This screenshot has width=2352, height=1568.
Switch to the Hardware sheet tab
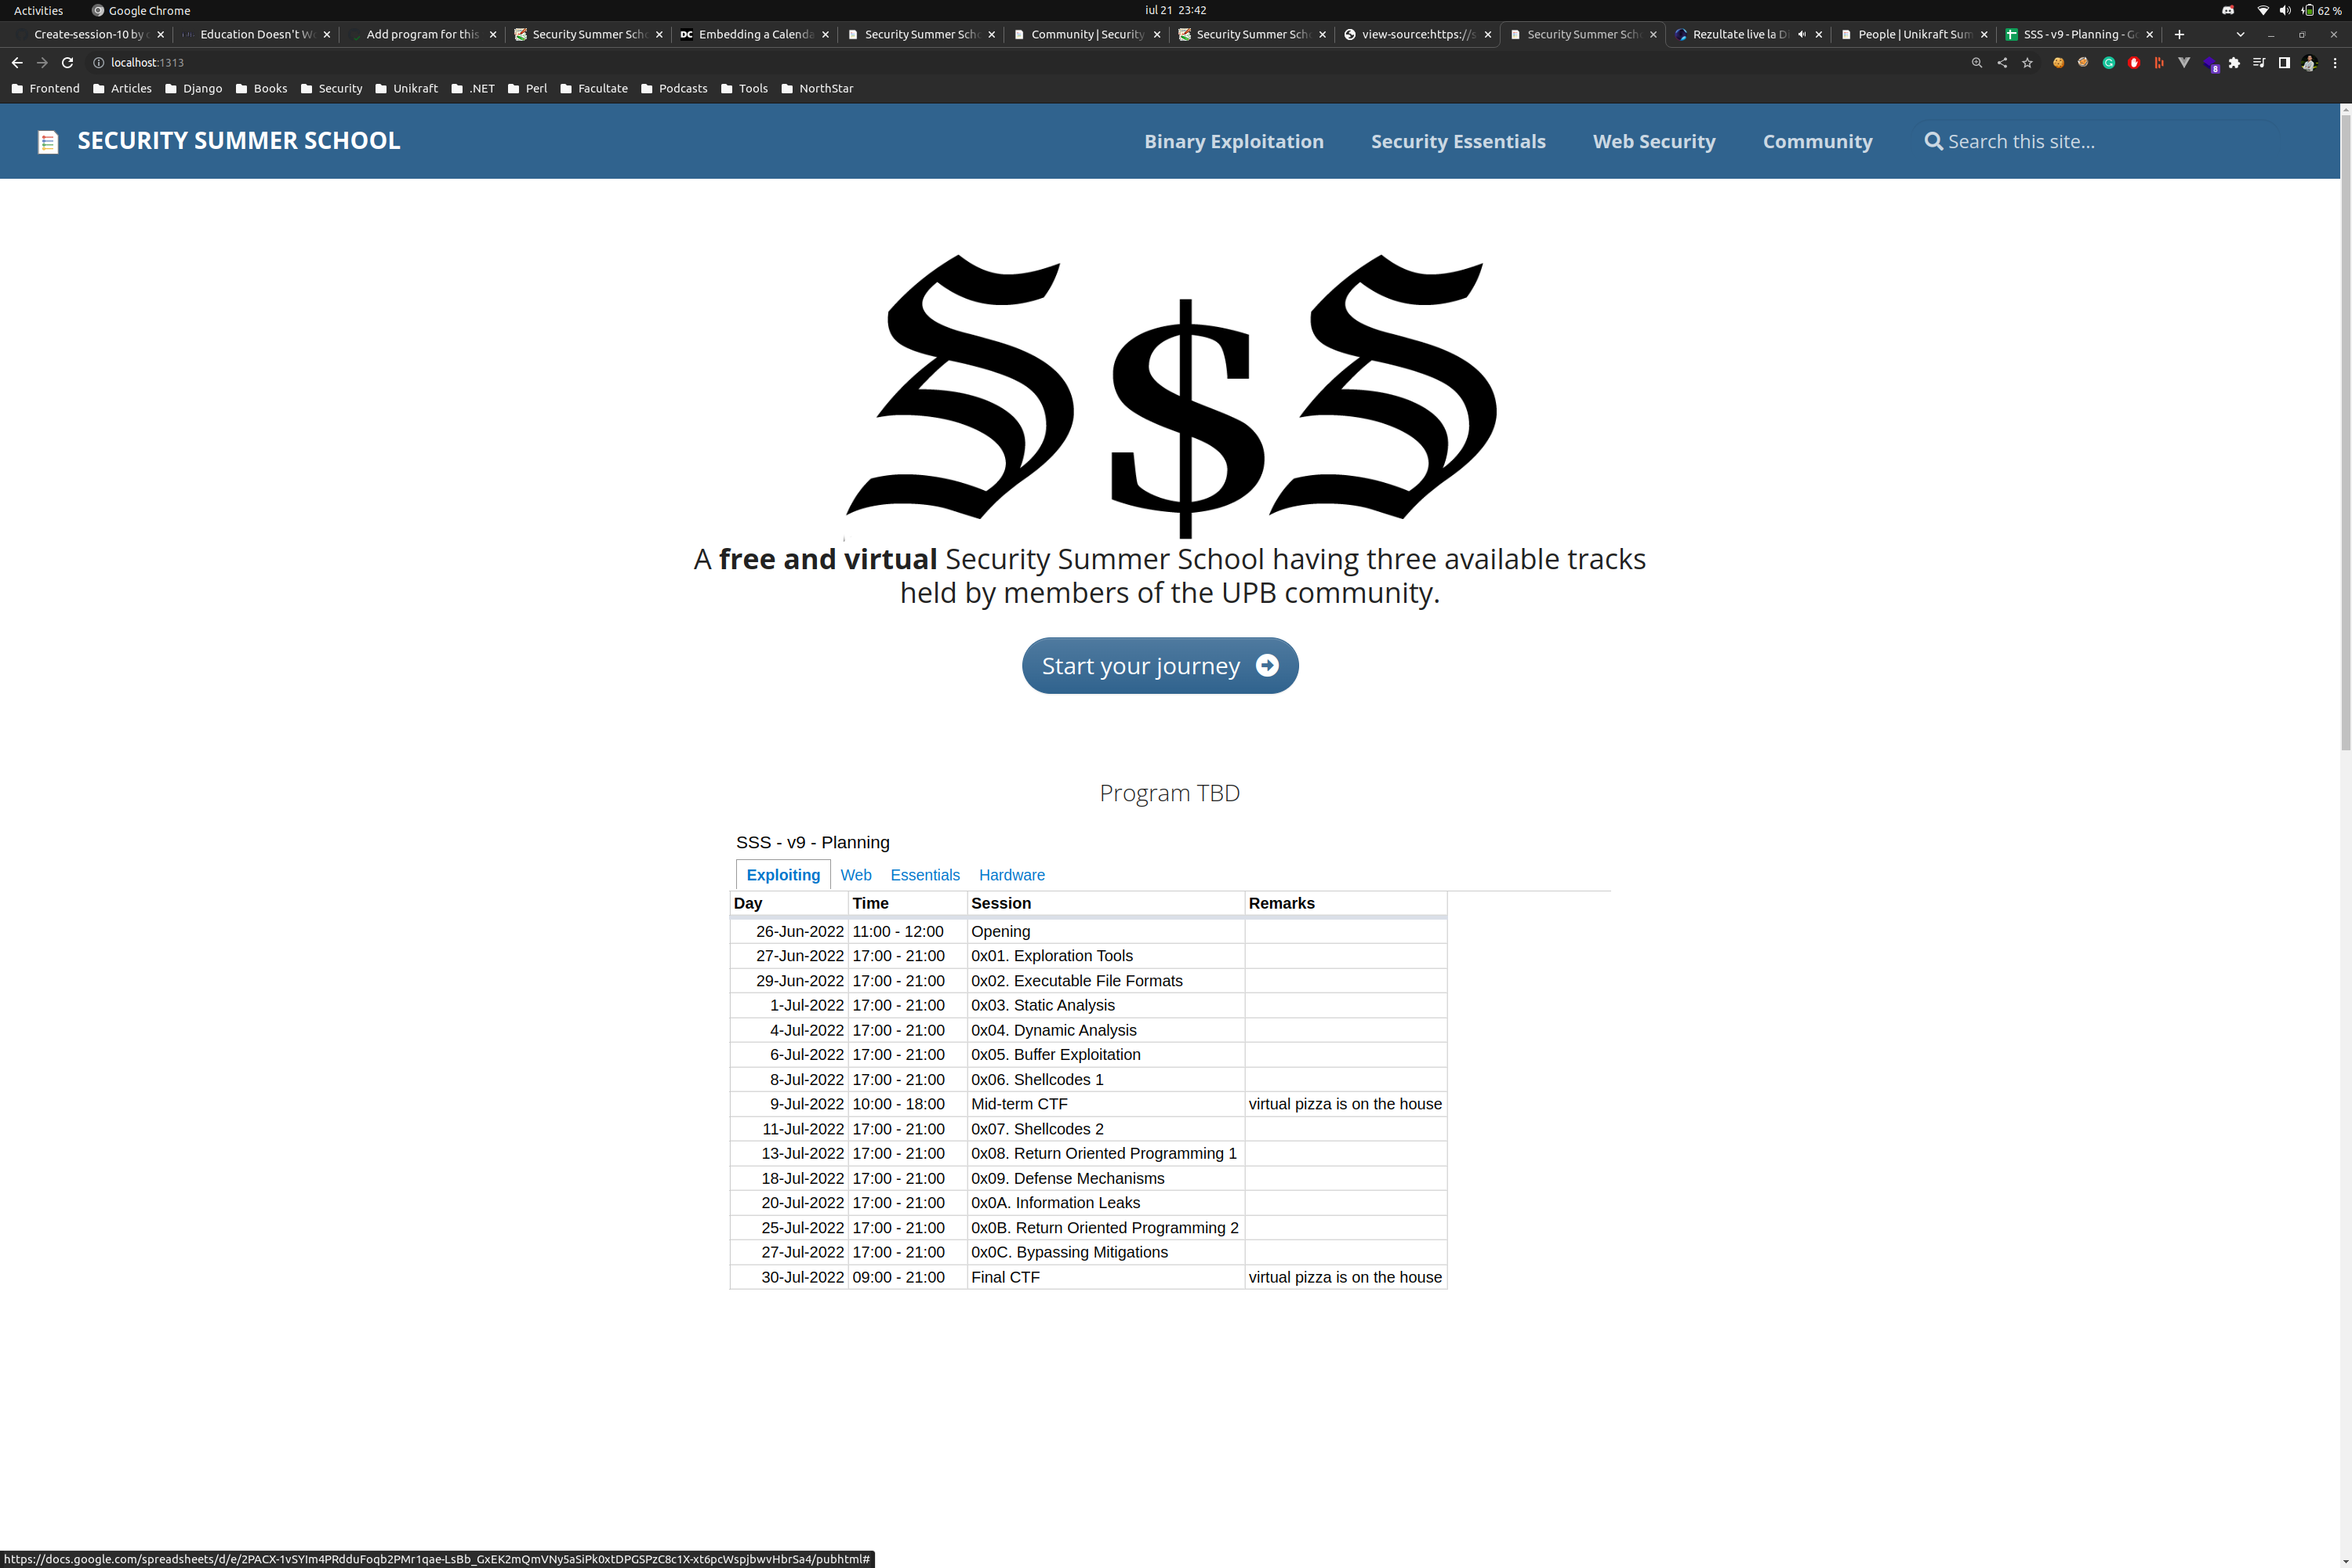(1011, 875)
